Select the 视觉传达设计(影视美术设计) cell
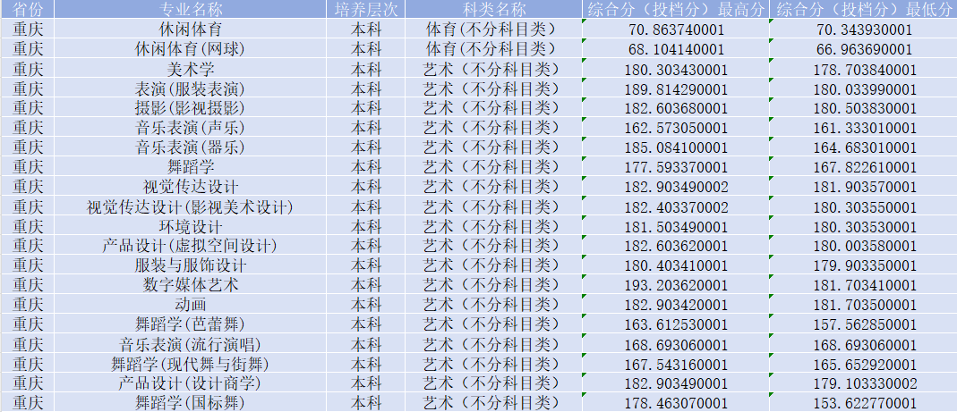Image resolution: width=957 pixels, height=412 pixels. pos(190,206)
